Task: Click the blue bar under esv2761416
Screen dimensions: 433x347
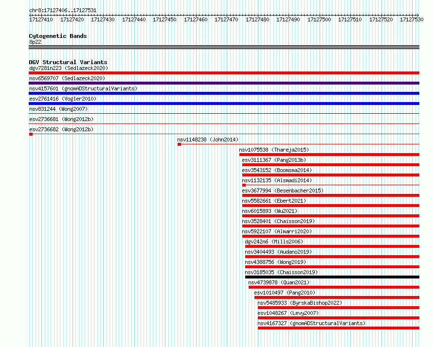Action: [x=224, y=104]
